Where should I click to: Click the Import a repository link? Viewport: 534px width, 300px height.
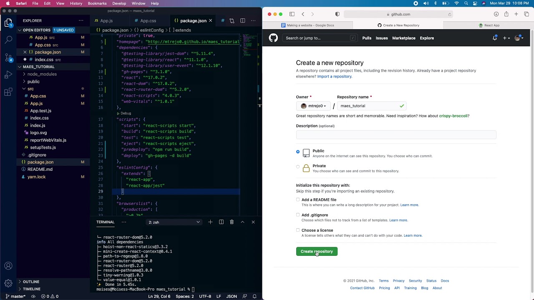(x=335, y=76)
